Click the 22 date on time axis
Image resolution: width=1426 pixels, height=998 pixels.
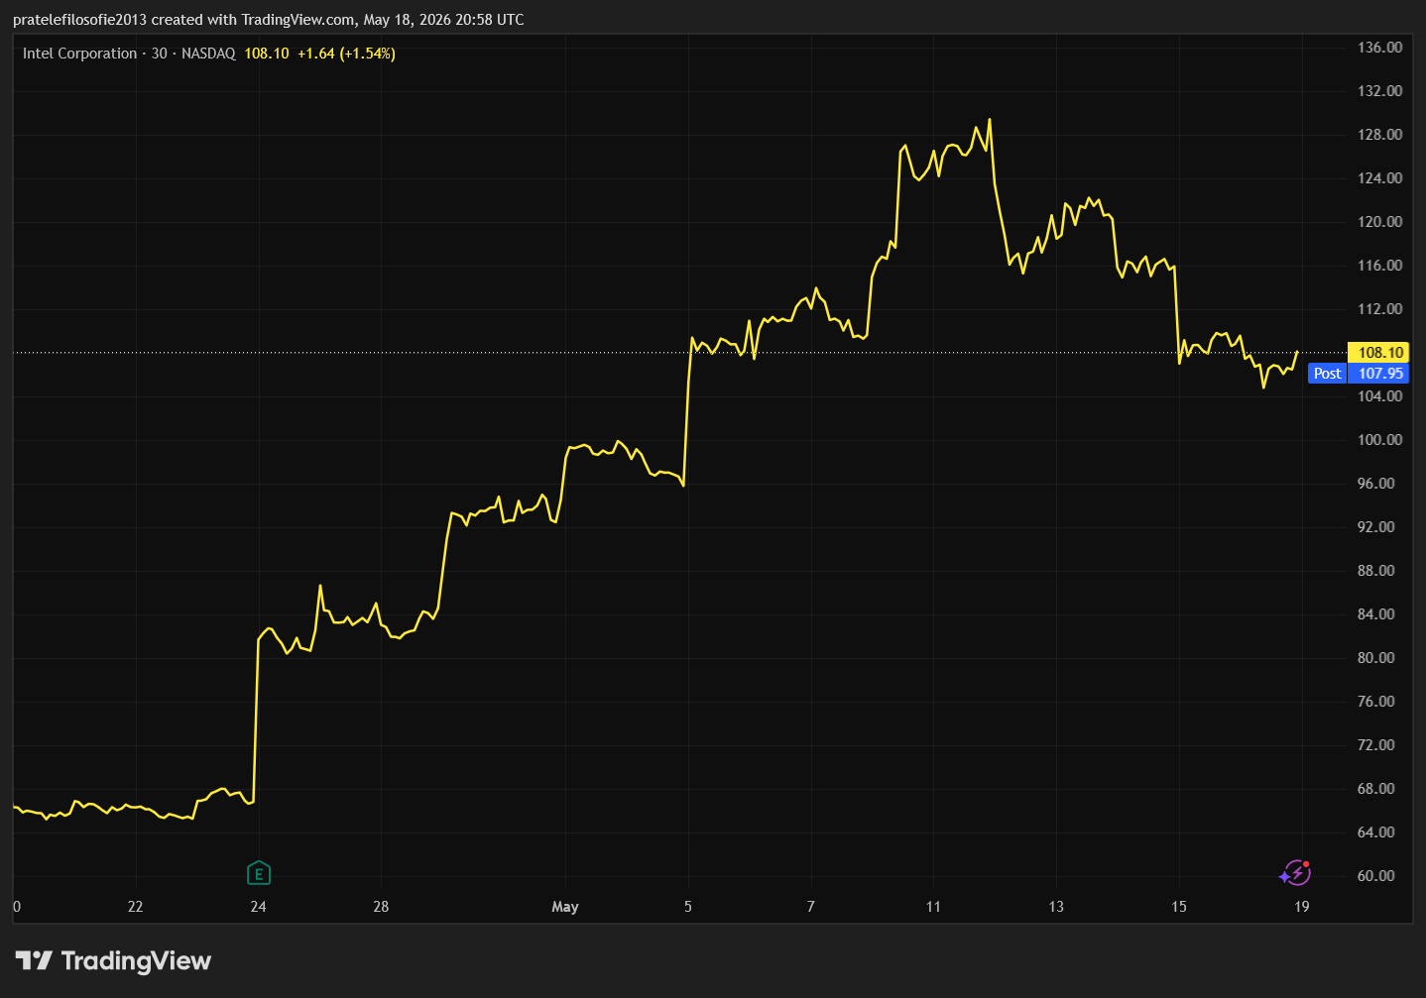pyautogui.click(x=135, y=907)
